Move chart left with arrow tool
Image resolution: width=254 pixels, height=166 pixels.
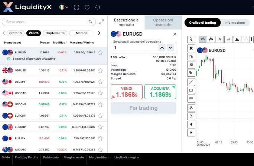point(191,124)
